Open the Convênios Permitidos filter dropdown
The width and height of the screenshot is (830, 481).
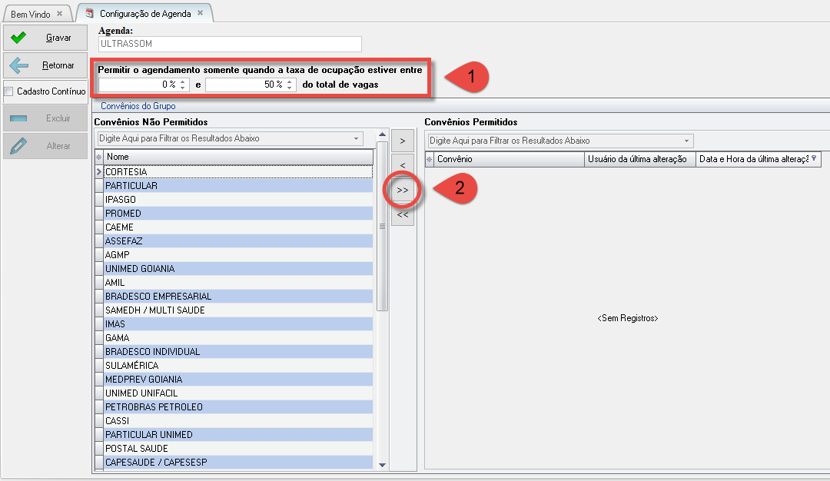coord(686,141)
